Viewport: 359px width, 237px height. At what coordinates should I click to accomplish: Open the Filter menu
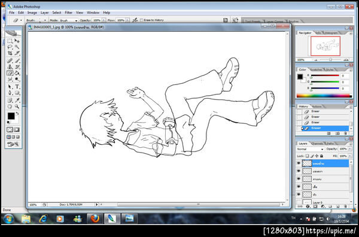coord(68,13)
